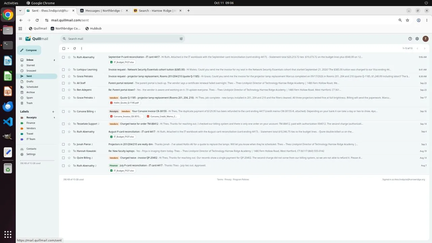Viewport: 432px width, 243px height.
Task: Open the Hannah Kowalski new laptops email
Action: [244, 151]
